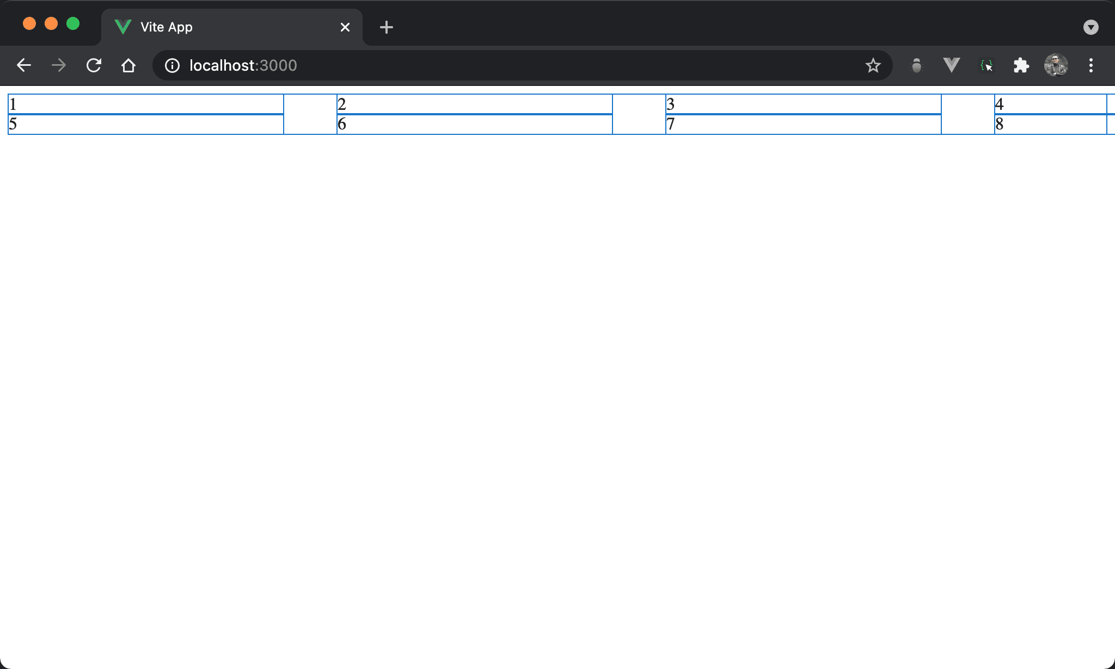This screenshot has width=1115, height=669.
Task: Go to the home page icon
Action: [x=128, y=66]
